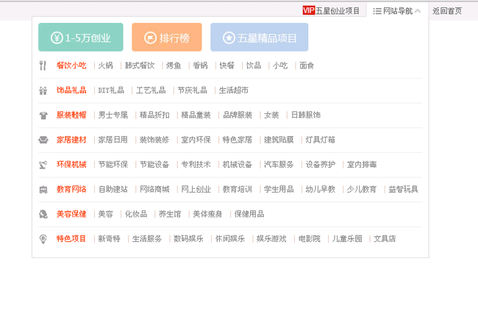Click the shirt icon beside 服装鞋帽
Screen dimensions: 478x328
click(43, 115)
